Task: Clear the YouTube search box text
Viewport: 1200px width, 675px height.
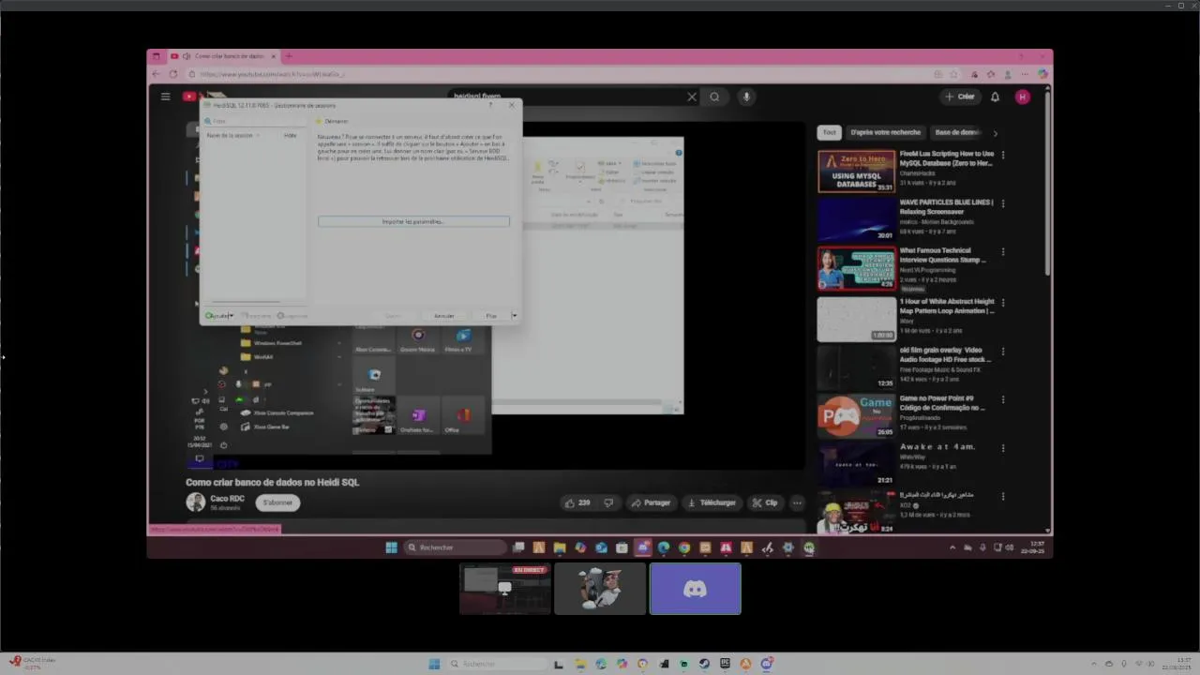Action: click(692, 97)
